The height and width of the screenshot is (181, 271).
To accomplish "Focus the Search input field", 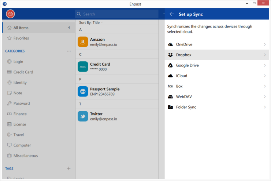I will point(117,14).
